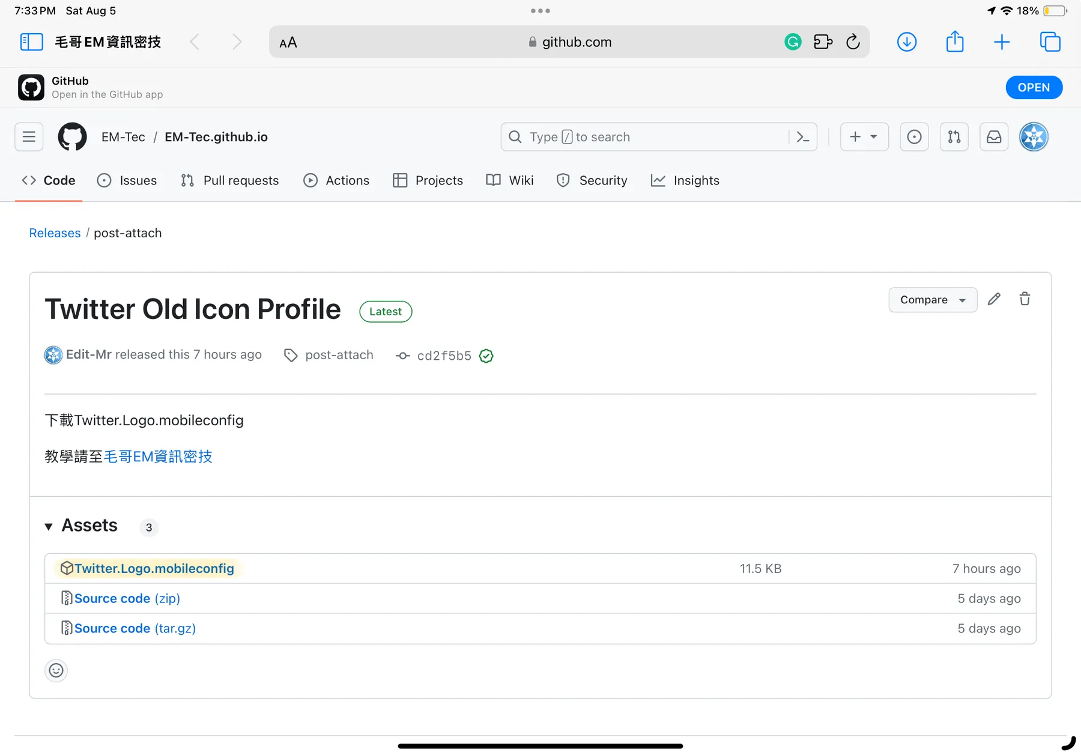Open the GitHub pull requests shortcut icon

tap(954, 137)
